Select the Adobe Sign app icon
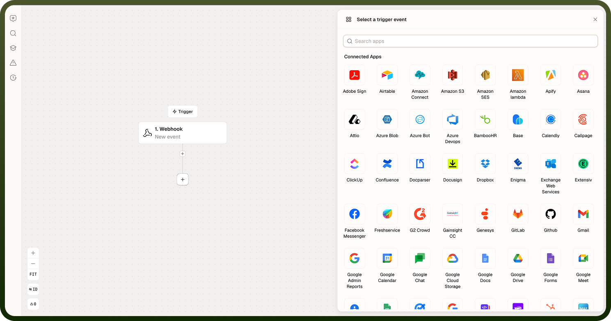This screenshot has height=321, width=611. coord(355,75)
